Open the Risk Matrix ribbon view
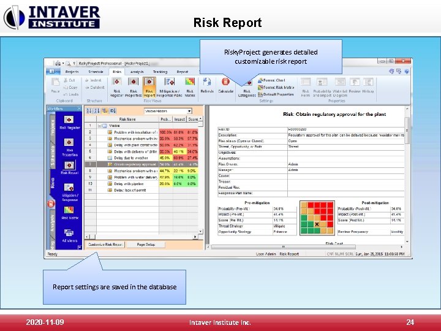Viewport: 441px width, 331px height. coord(190,87)
